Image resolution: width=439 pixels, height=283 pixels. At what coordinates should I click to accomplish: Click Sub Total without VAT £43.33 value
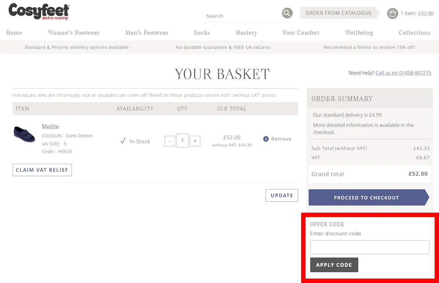[x=421, y=148]
